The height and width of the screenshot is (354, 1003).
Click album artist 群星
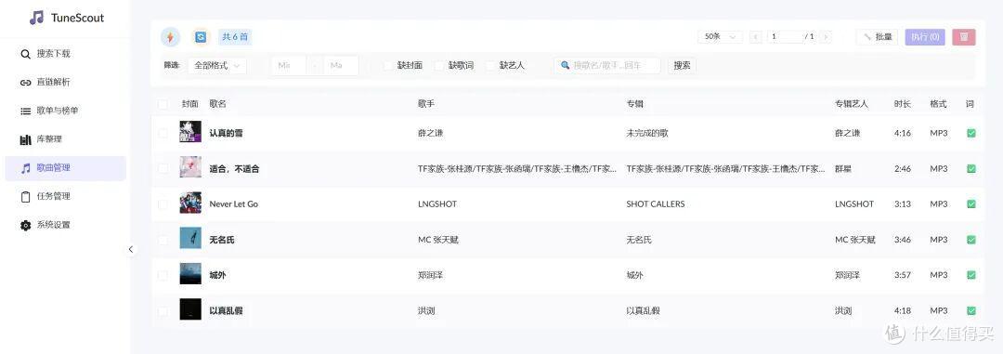click(x=843, y=169)
